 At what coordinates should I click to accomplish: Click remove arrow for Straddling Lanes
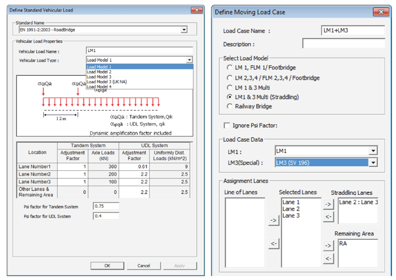click(x=328, y=217)
